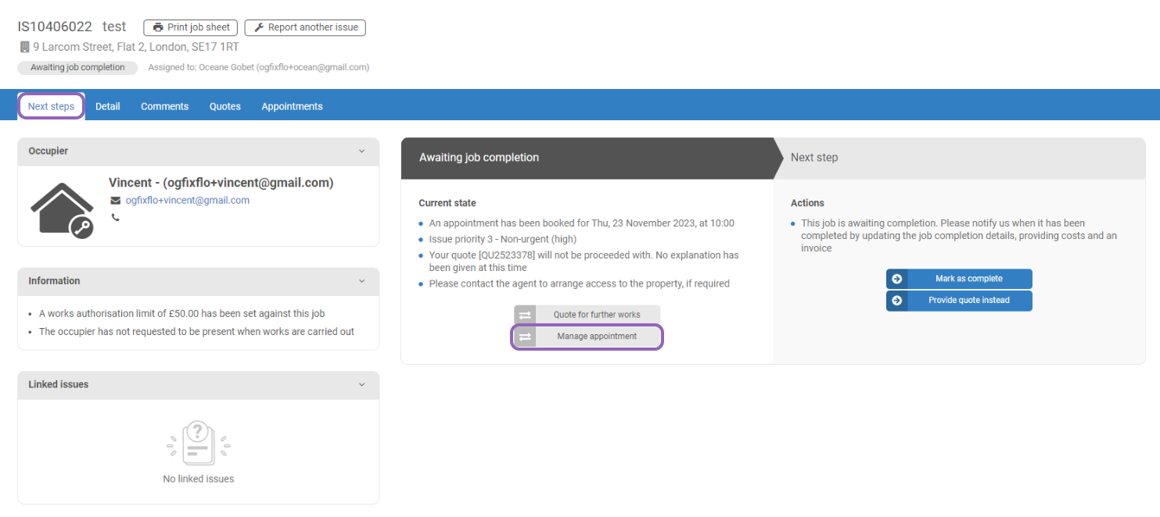1160x517 pixels.
Task: Click the works authorisation limit £50.00 line
Action: click(x=181, y=314)
